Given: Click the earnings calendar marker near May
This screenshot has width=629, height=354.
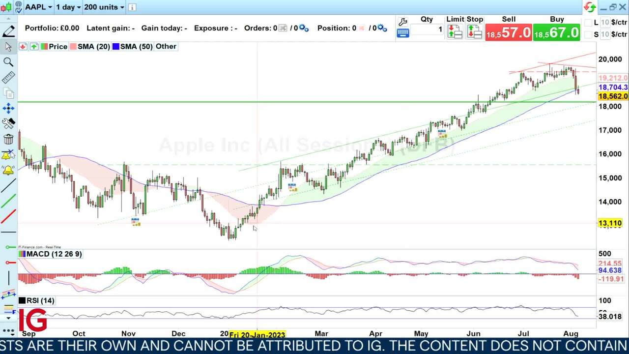Looking at the screenshot, I should tap(442, 134).
